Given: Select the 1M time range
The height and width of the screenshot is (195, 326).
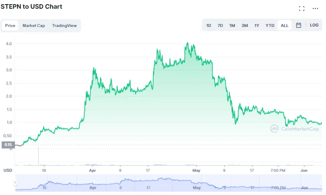Looking at the screenshot, I should pos(232,26).
